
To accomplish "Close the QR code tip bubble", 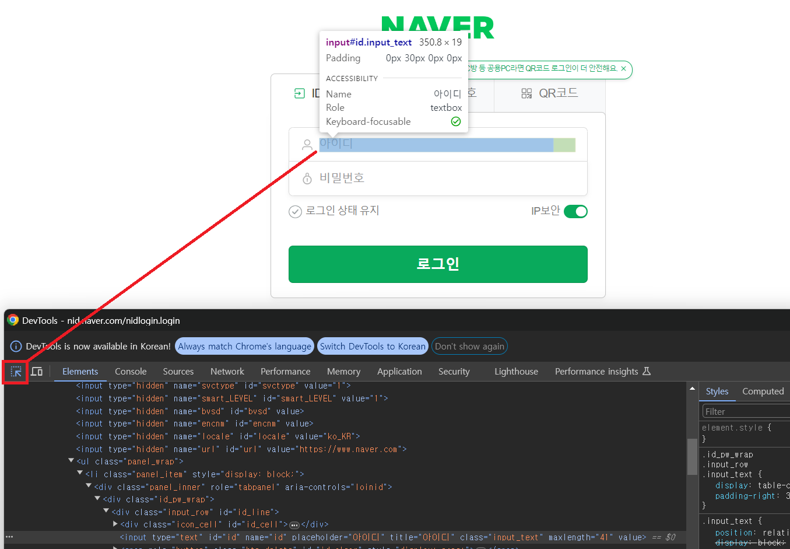I will (623, 69).
